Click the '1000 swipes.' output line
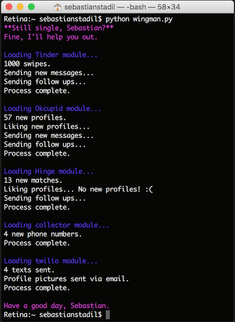 (27, 64)
